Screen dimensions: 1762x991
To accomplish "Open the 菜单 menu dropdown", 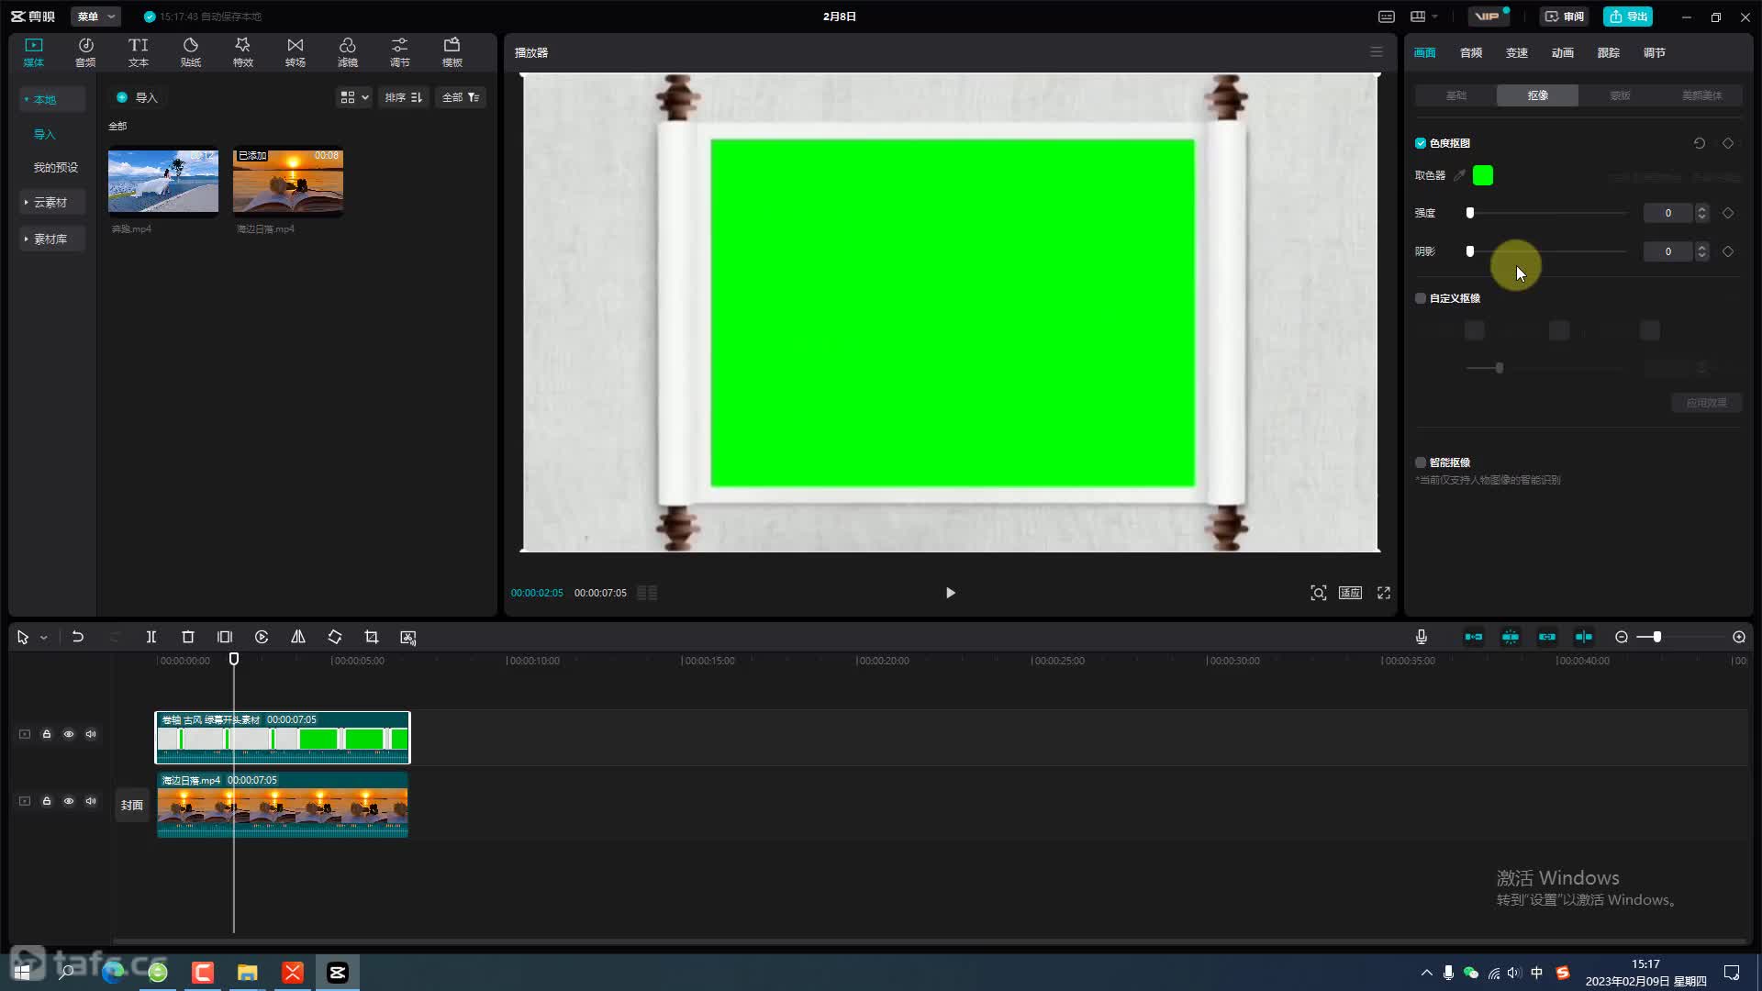I will [x=95, y=17].
